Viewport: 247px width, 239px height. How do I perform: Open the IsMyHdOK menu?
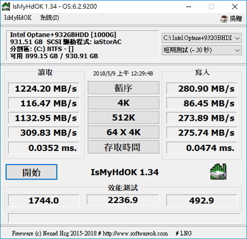(18, 18)
